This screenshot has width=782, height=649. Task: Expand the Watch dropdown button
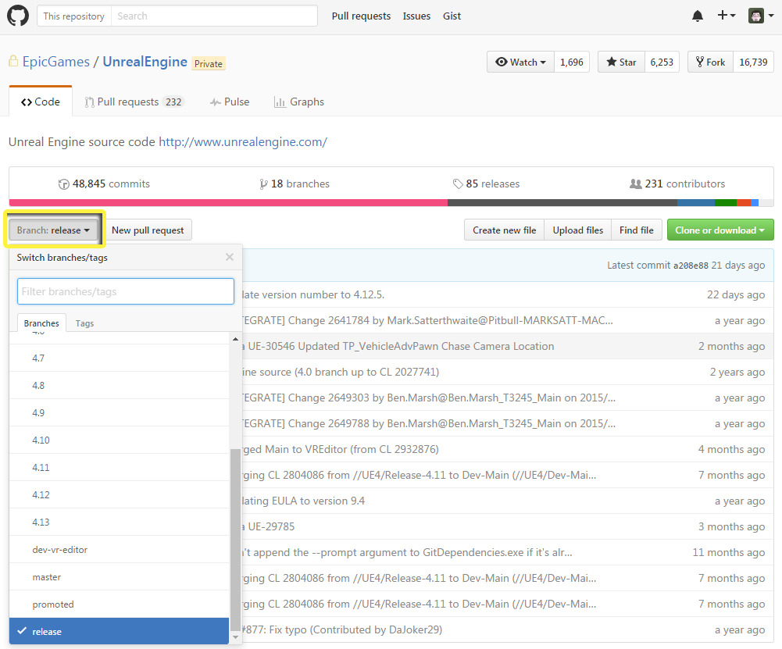[521, 62]
